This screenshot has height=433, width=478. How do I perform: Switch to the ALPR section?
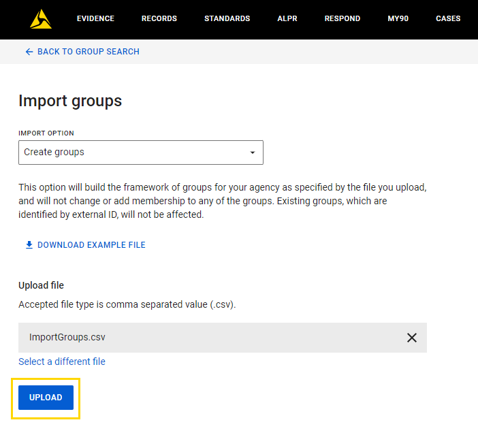pyautogui.click(x=287, y=18)
